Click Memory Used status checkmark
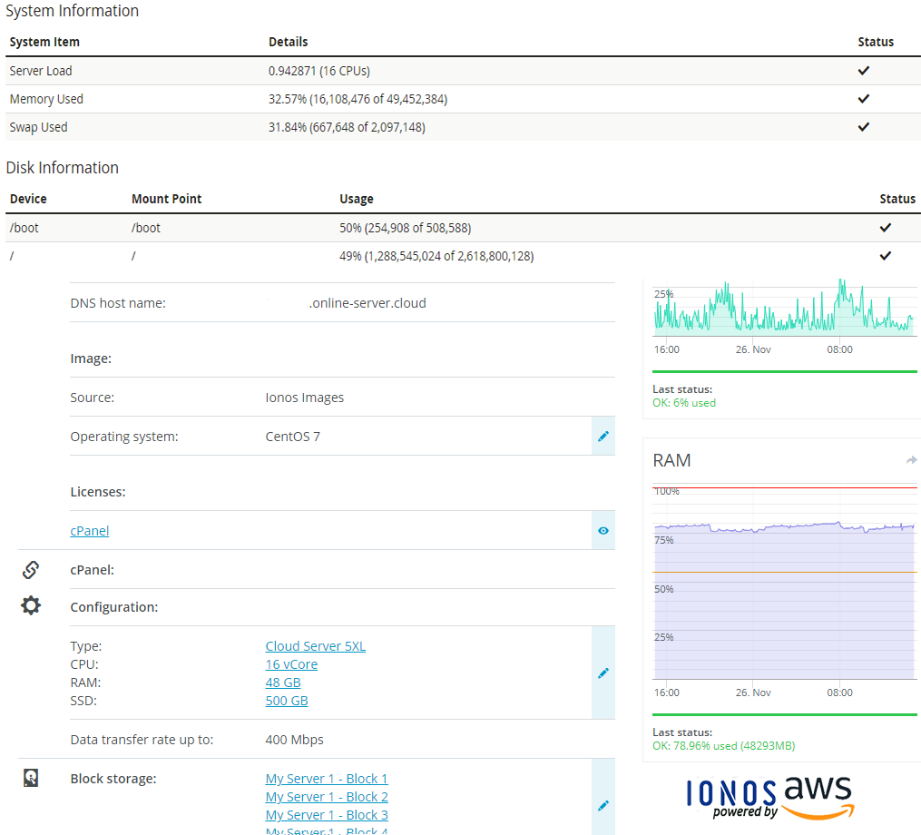 [x=864, y=99]
